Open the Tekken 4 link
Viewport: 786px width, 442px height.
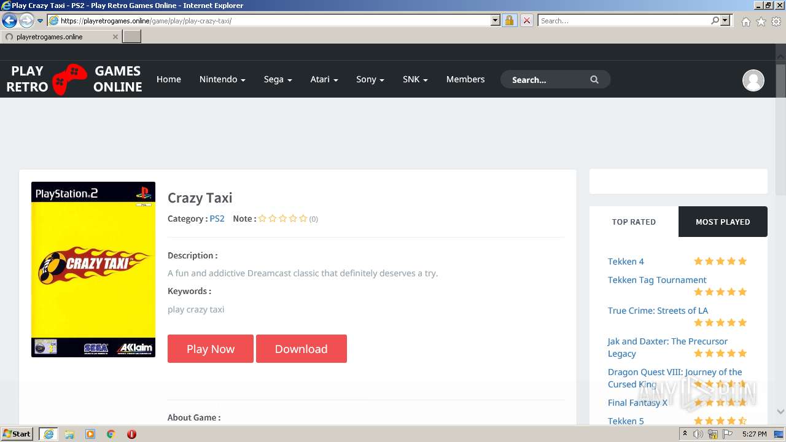pos(626,262)
